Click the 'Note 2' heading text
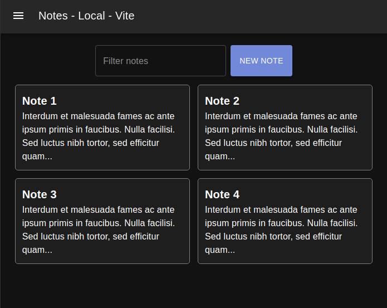The image size is (387, 308). click(x=222, y=101)
